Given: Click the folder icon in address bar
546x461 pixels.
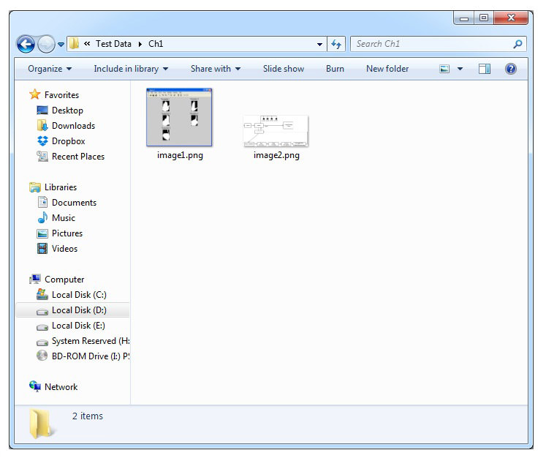Looking at the screenshot, I should [74, 44].
